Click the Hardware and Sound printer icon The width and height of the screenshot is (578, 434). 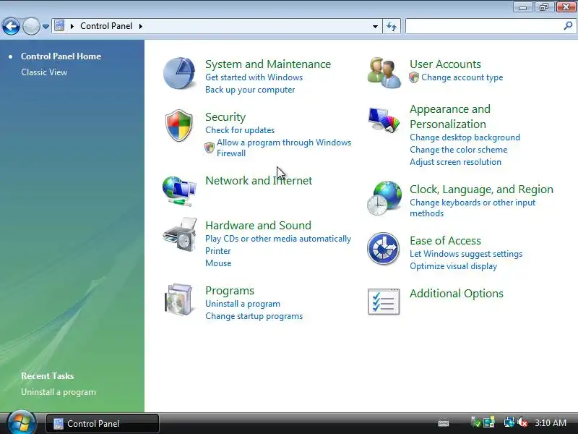click(179, 234)
